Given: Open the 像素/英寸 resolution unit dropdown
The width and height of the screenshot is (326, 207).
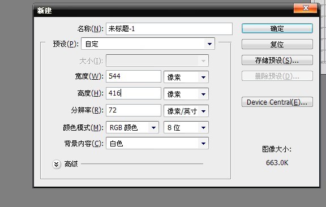Looking at the screenshot, I should pos(186,111).
